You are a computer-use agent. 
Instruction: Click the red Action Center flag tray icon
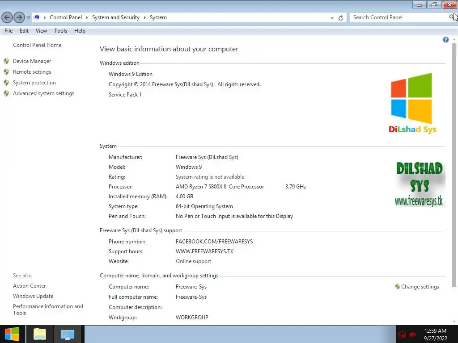[x=402, y=335]
